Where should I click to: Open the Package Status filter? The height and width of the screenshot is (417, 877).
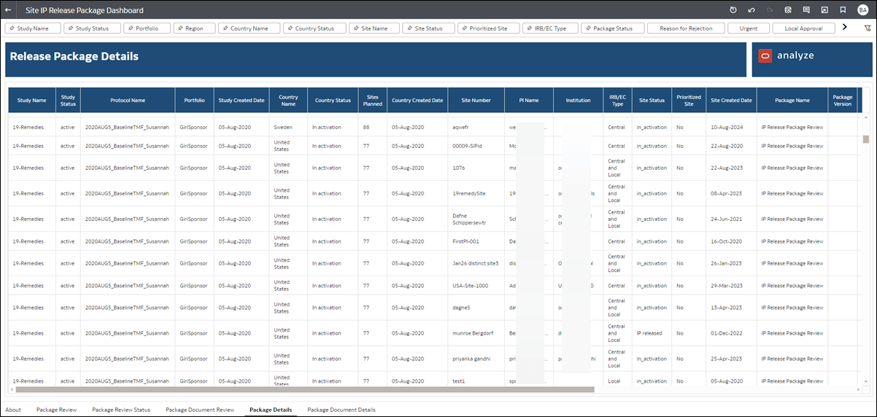pyautogui.click(x=613, y=28)
